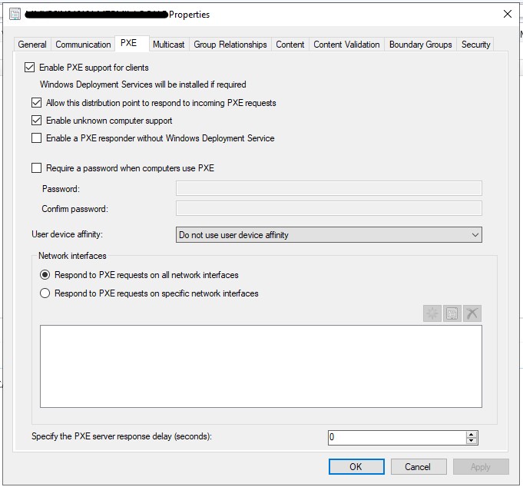Viewport: 523px width, 487px height.
Task: Select Respond to PXE requests on specific interfaces
Action: coord(45,293)
